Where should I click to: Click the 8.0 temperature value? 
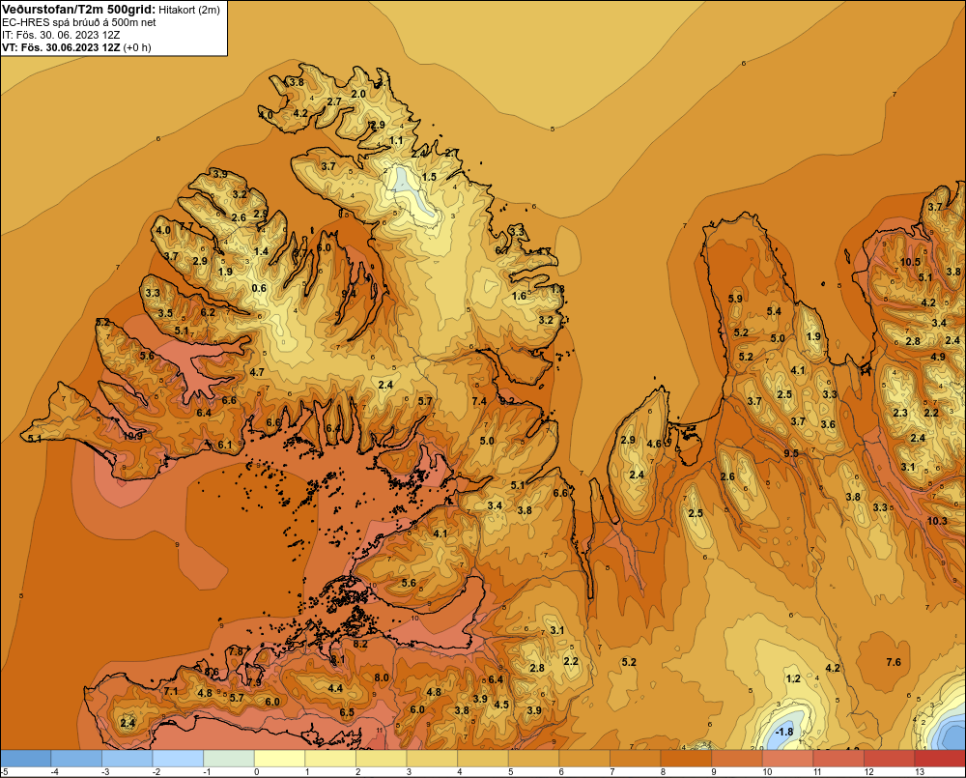point(382,677)
